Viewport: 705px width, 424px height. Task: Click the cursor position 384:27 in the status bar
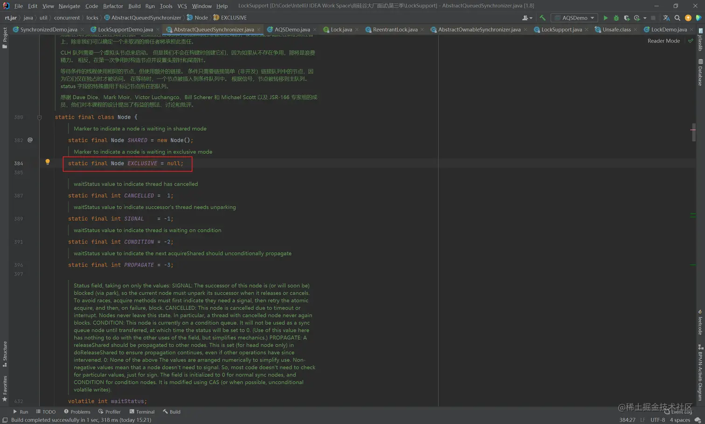coord(627,420)
